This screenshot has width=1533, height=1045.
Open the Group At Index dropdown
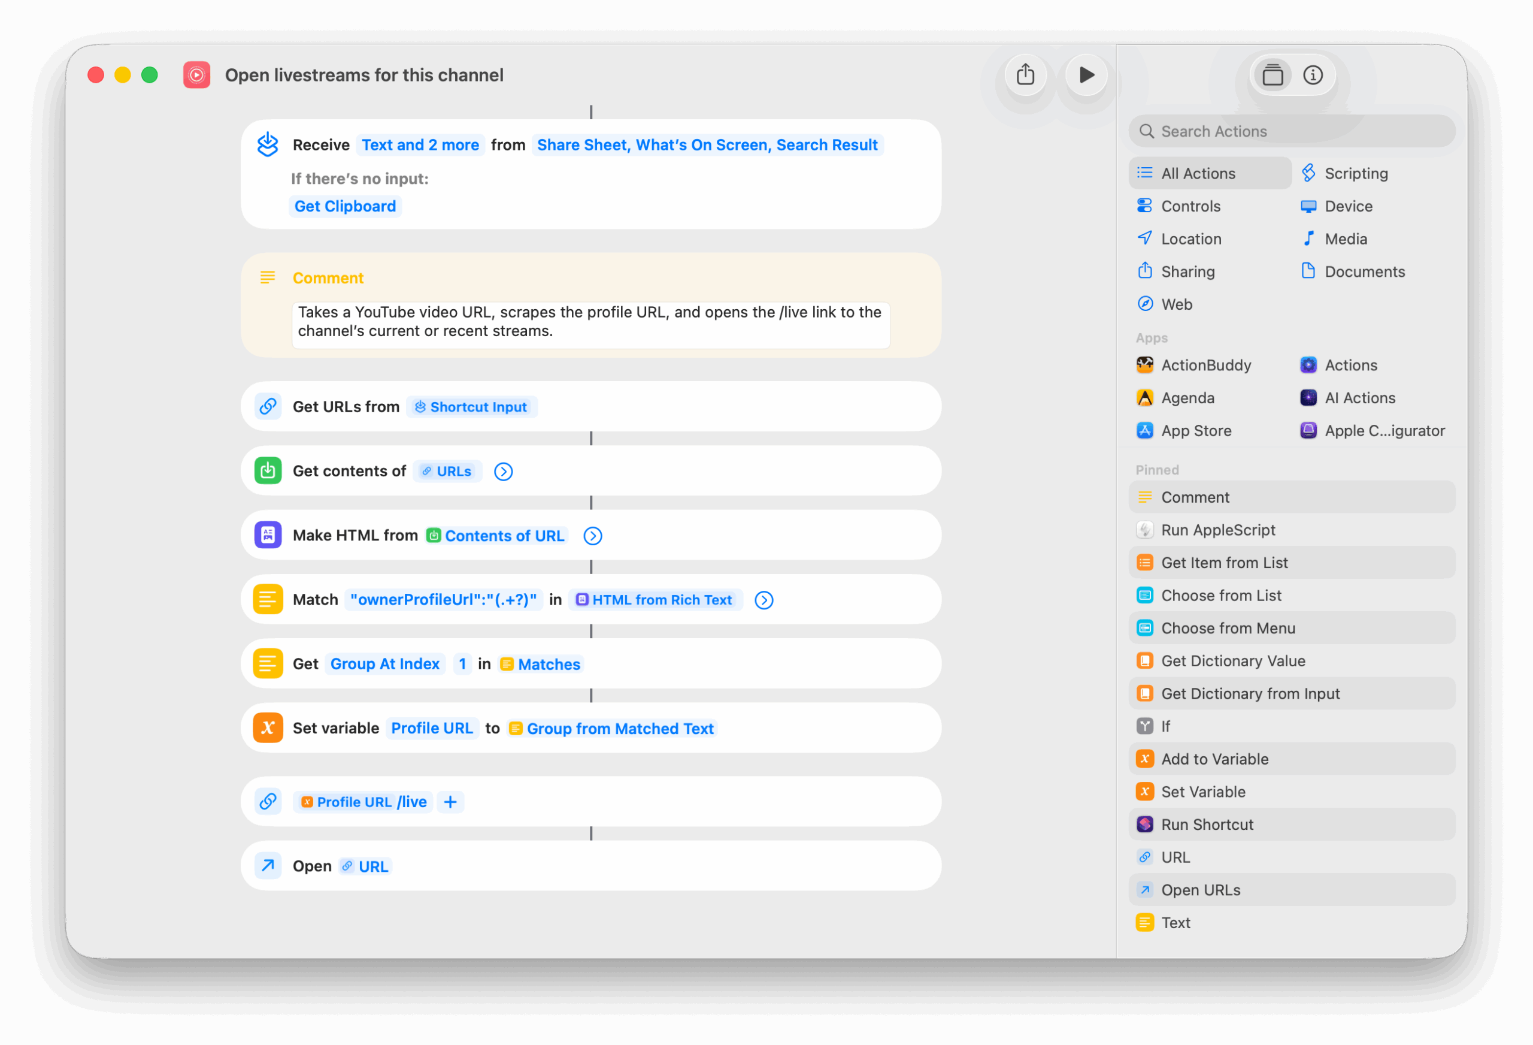click(384, 664)
